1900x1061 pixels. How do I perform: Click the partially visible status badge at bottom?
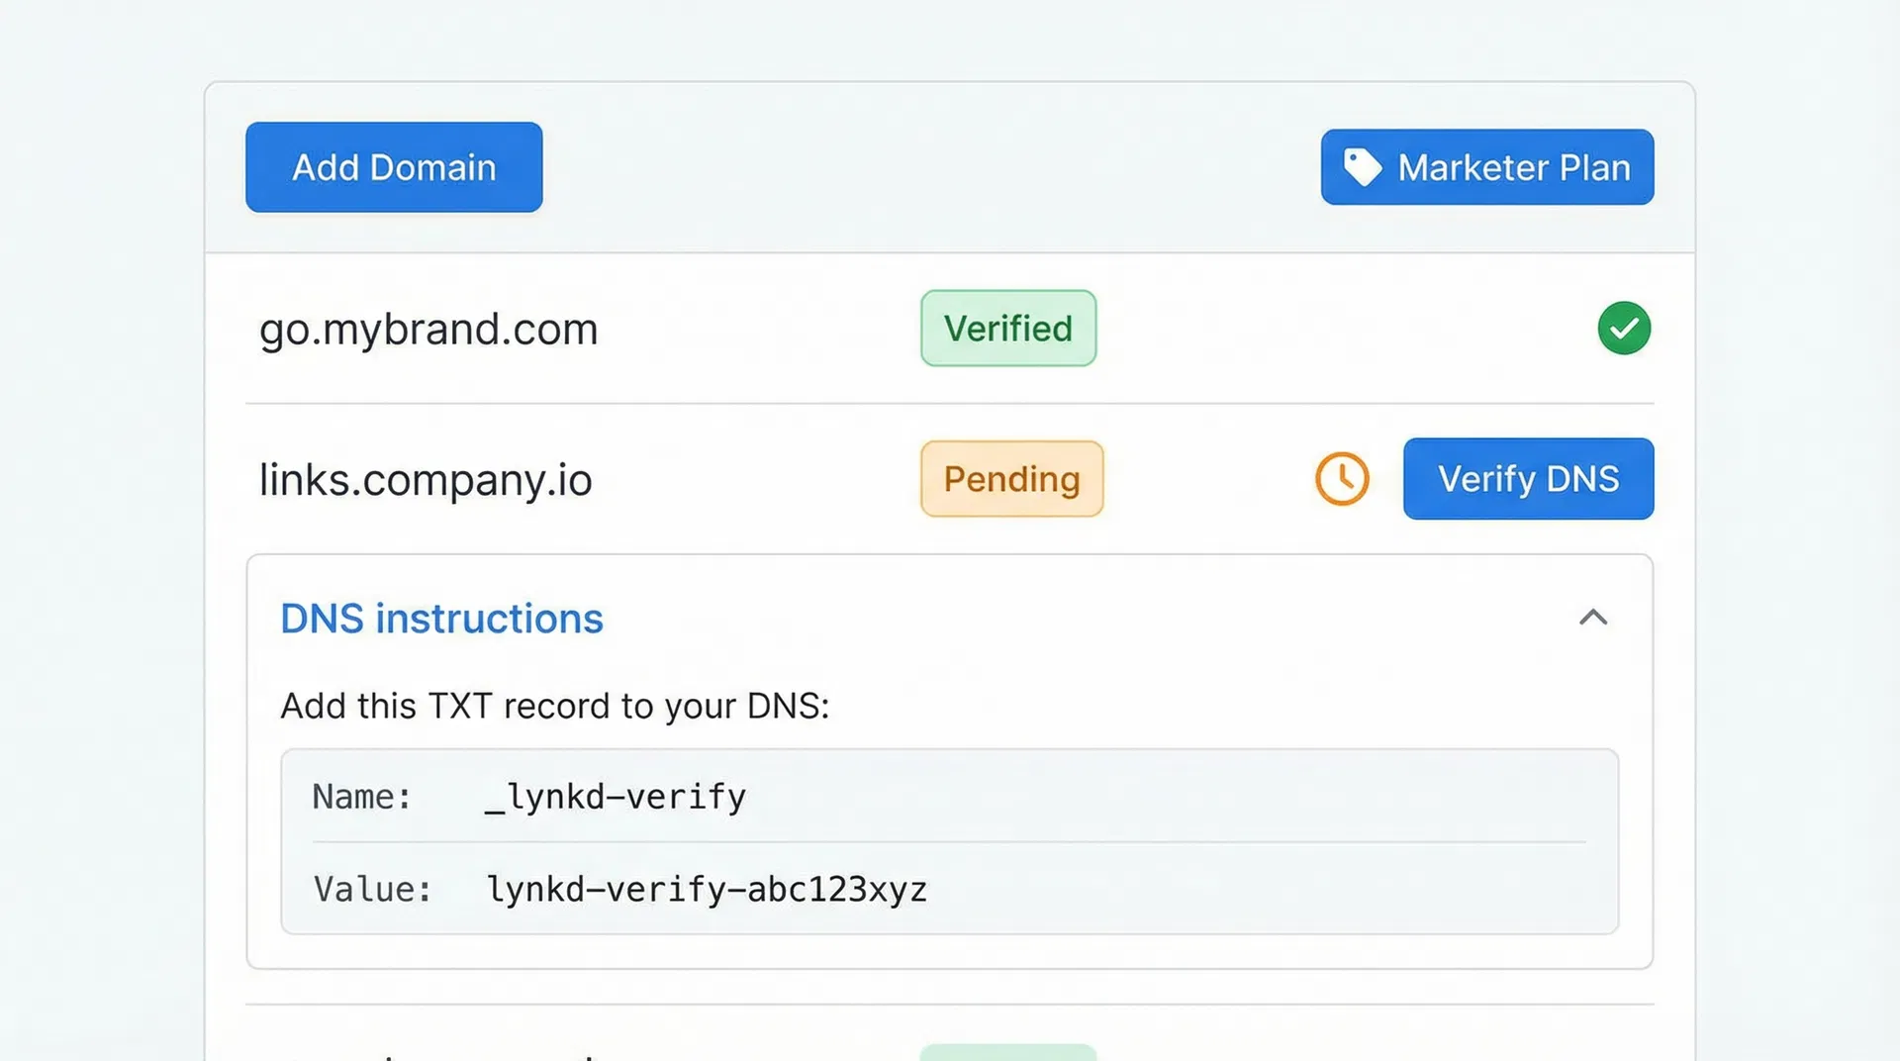[1007, 1053]
